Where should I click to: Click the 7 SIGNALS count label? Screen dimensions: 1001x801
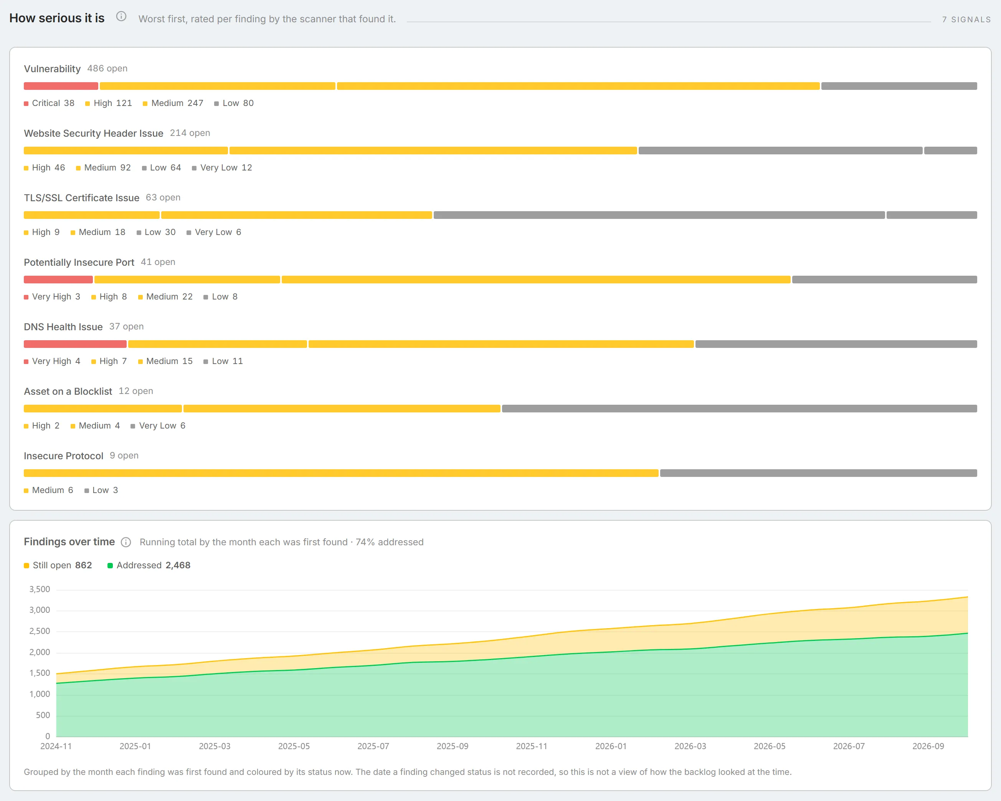pos(966,20)
